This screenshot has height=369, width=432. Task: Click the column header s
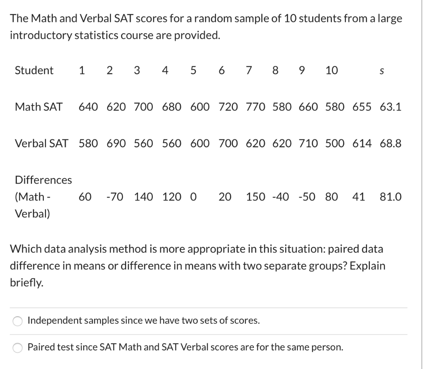click(x=381, y=71)
